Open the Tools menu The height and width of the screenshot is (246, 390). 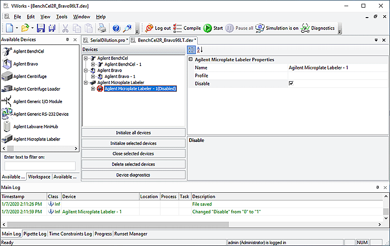(x=62, y=17)
